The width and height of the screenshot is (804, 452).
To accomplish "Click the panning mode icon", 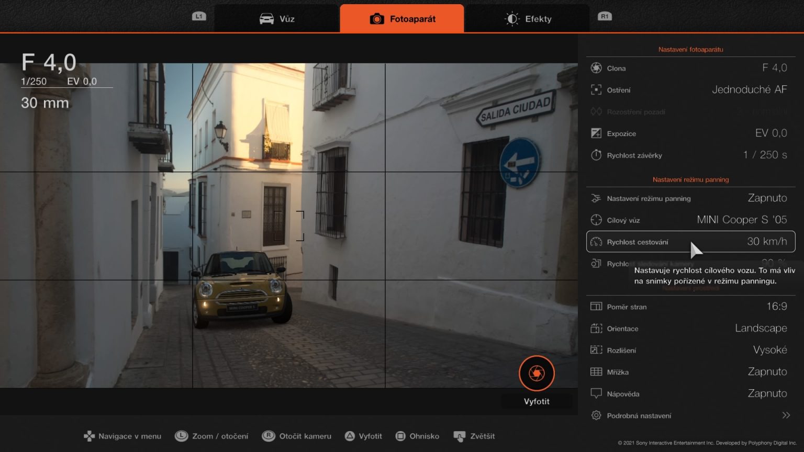I will tap(596, 198).
